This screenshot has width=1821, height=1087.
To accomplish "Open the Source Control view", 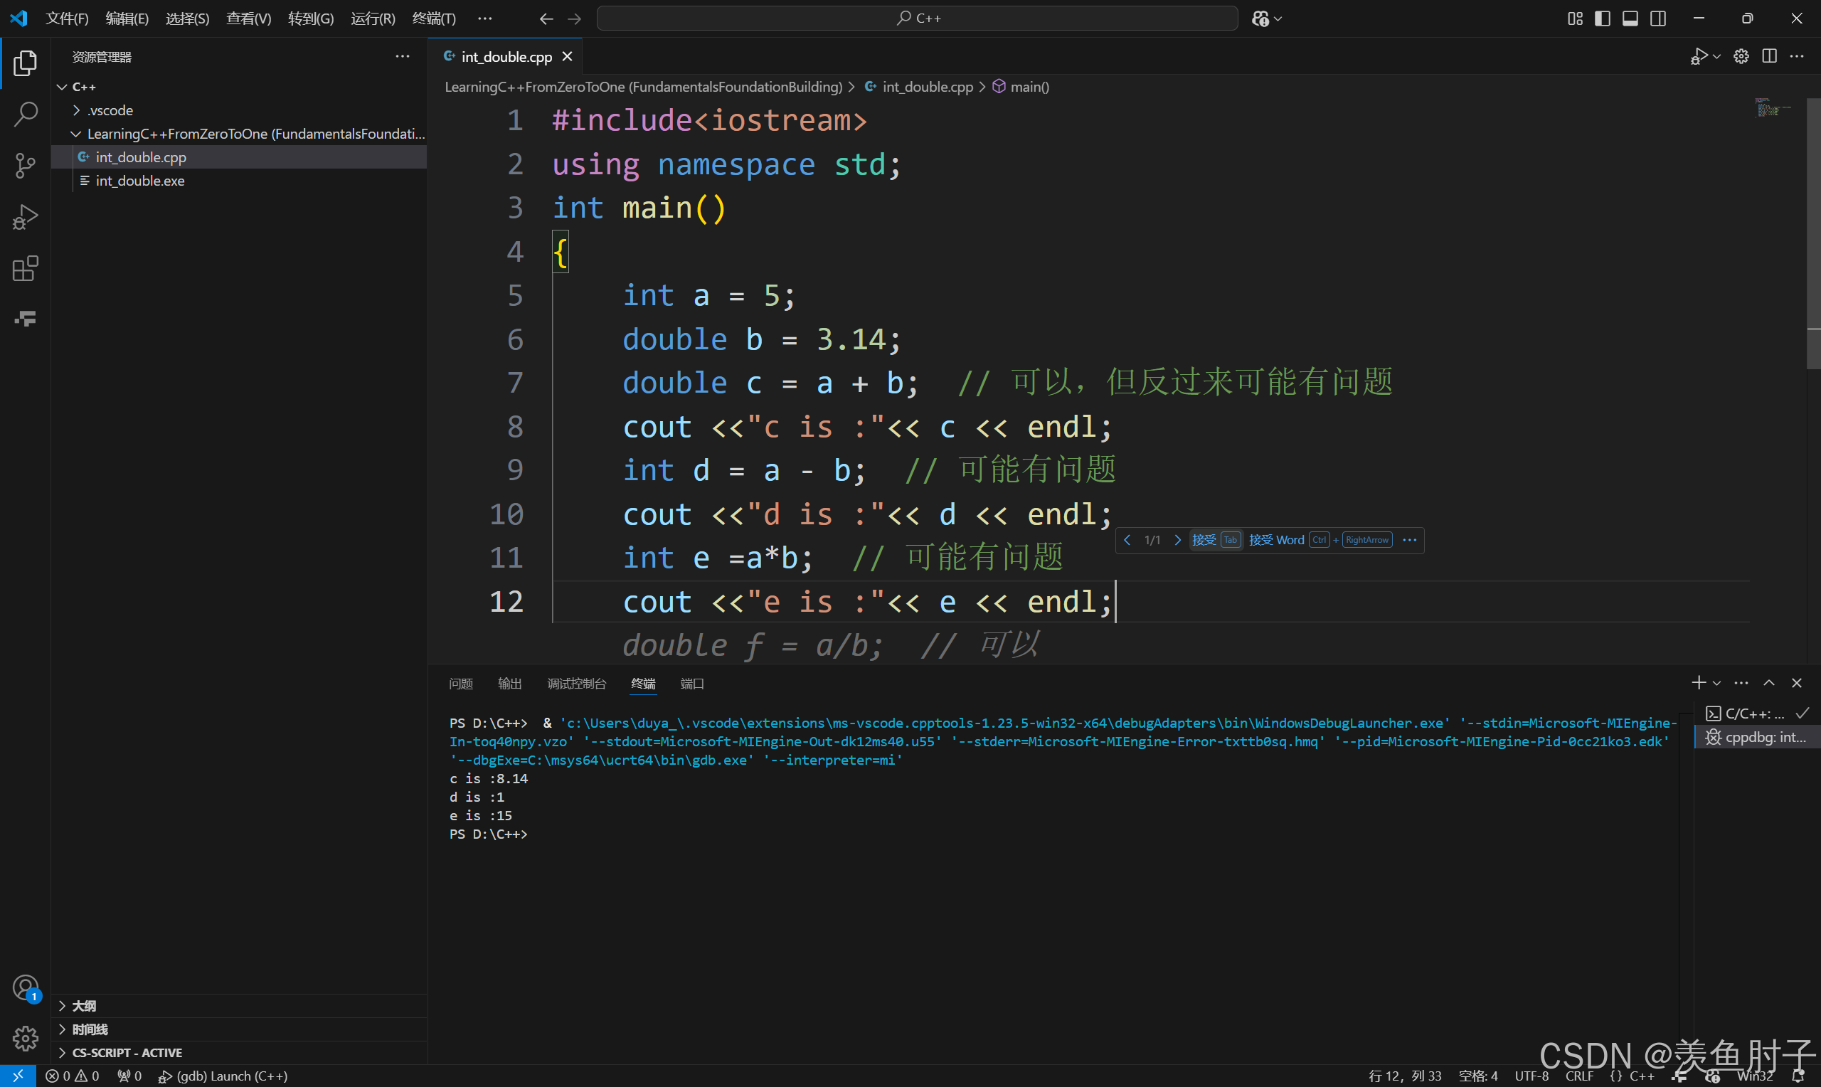I will 26,166.
